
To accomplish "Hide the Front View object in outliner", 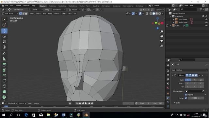I will [206, 19].
